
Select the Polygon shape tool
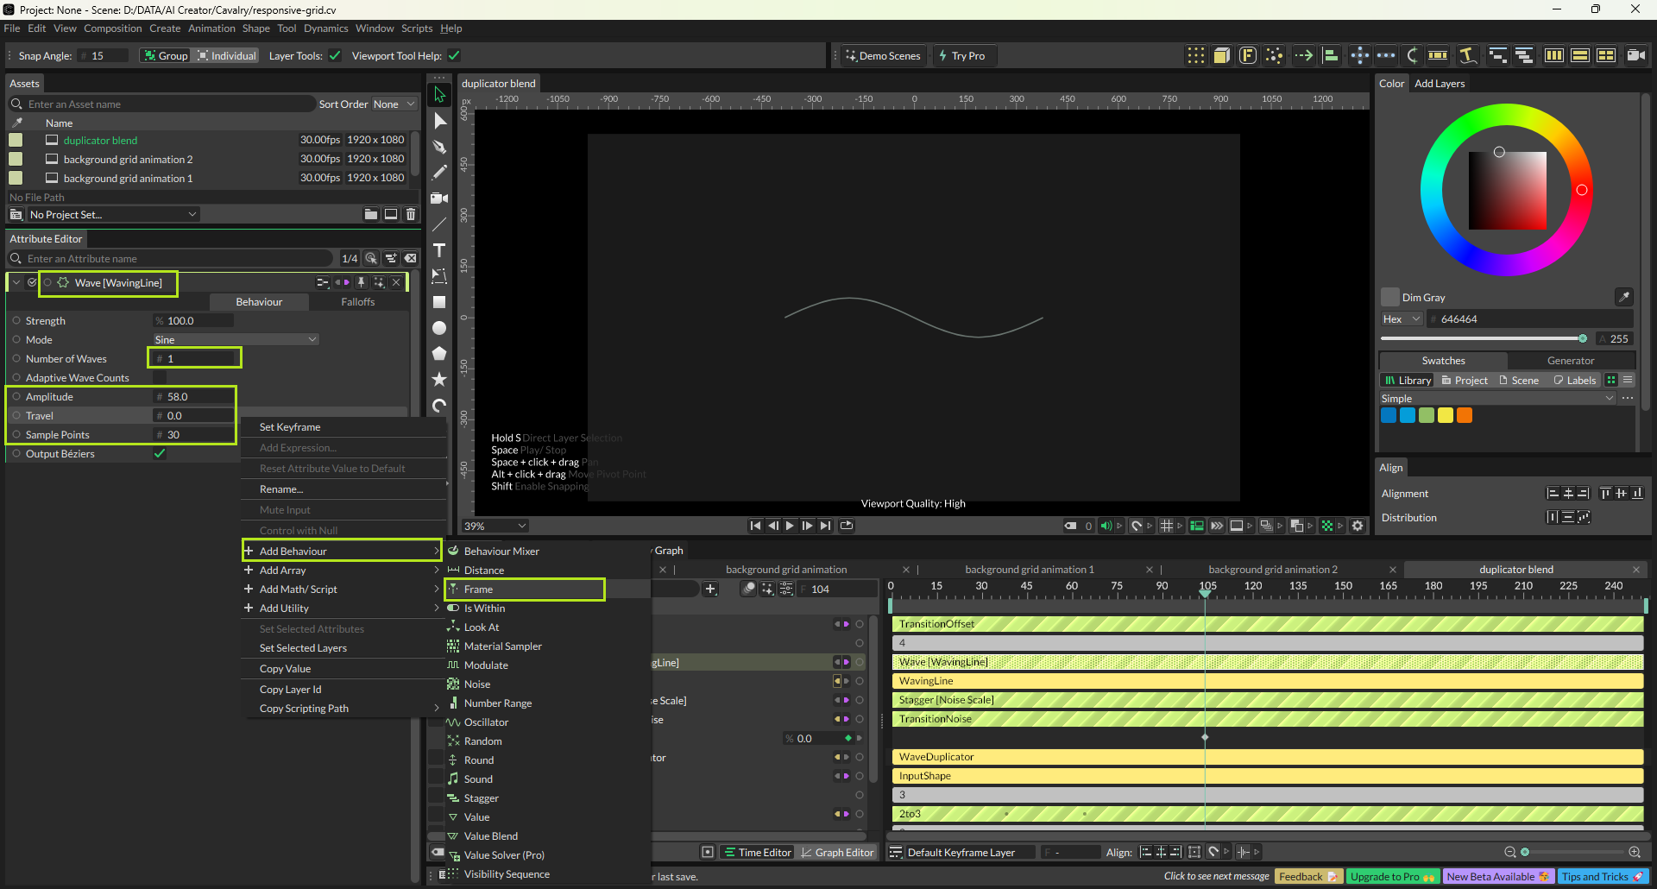tap(439, 354)
